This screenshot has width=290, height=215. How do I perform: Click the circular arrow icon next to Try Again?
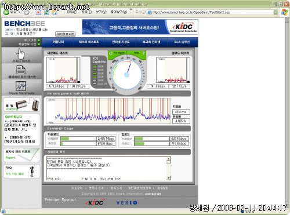click(x=111, y=53)
